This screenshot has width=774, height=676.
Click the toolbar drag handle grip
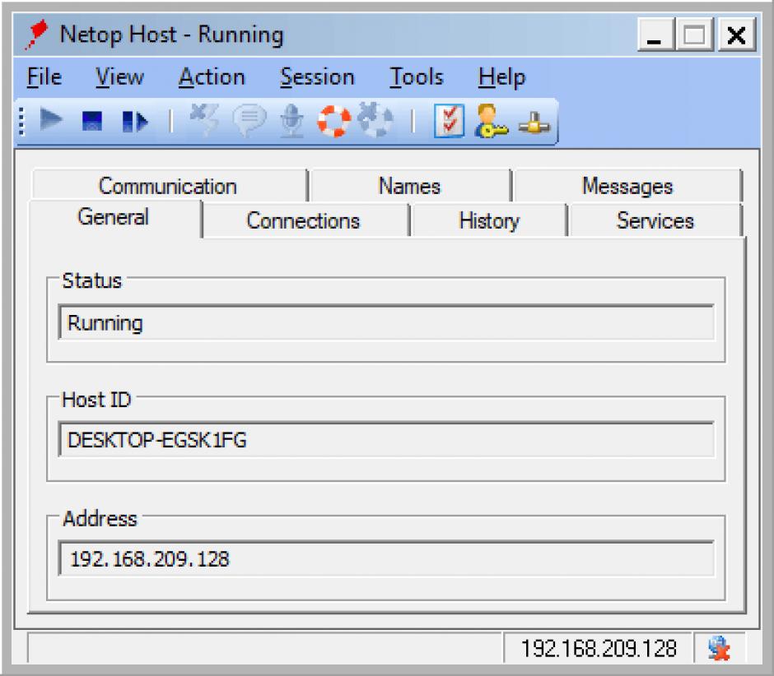tap(21, 121)
